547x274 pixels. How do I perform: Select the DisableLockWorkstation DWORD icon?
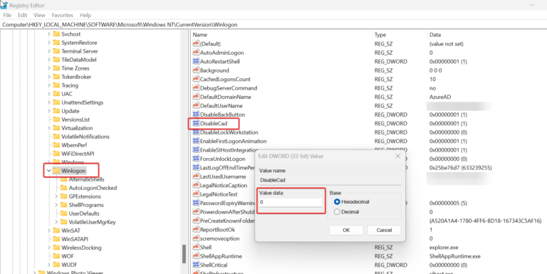coord(196,132)
